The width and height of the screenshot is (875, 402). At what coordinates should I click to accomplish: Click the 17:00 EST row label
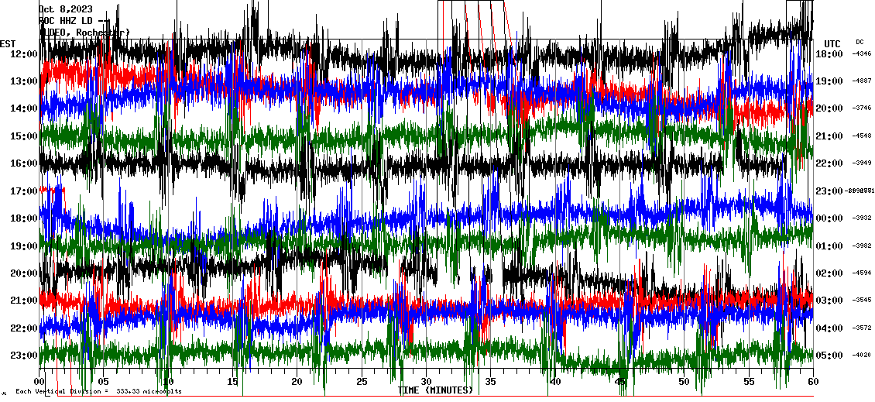(x=24, y=191)
